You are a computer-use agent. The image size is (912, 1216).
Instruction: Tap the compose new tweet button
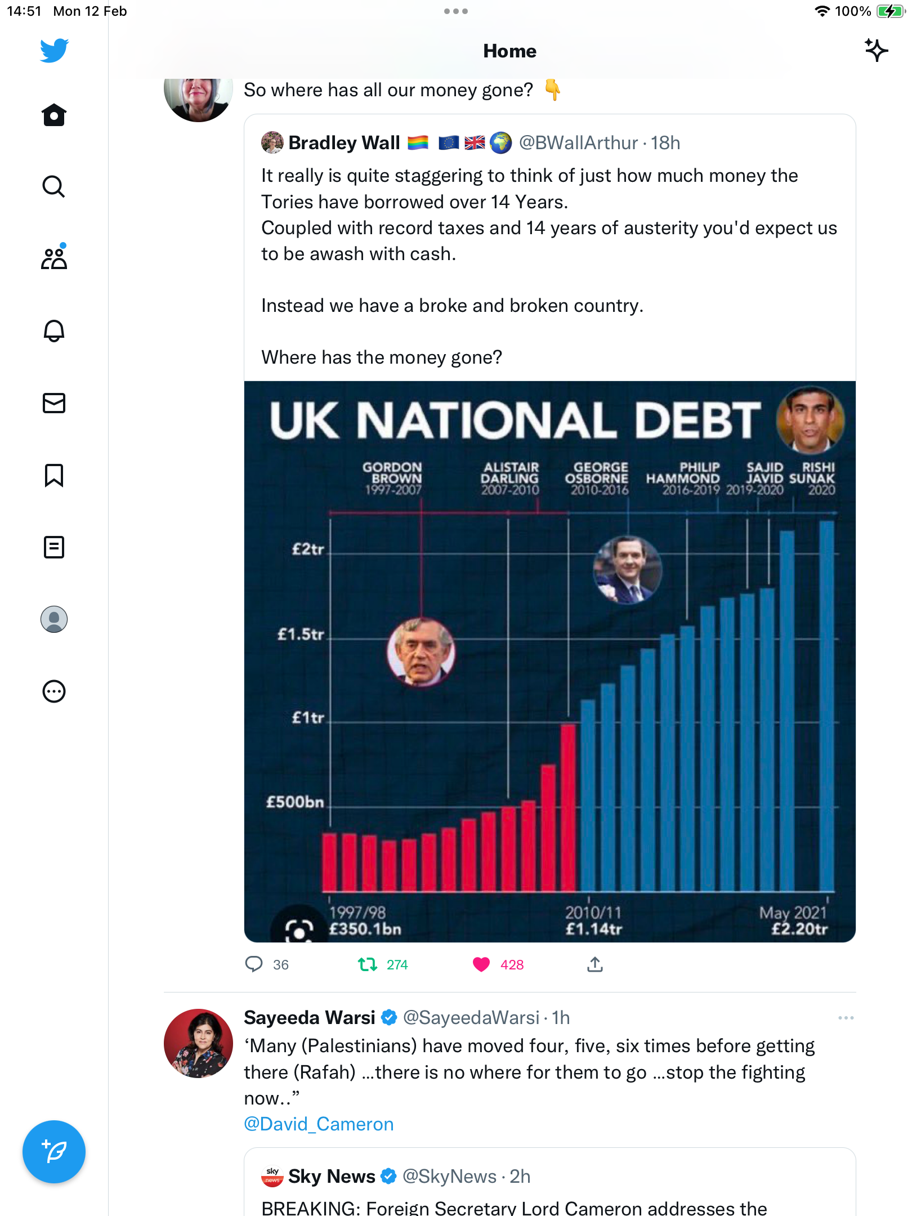click(x=54, y=1151)
